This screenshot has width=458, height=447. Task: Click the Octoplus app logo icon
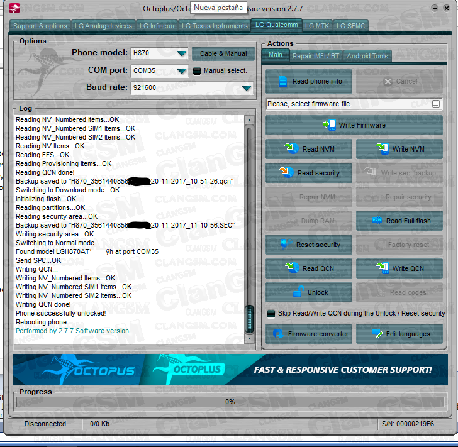(14, 8)
